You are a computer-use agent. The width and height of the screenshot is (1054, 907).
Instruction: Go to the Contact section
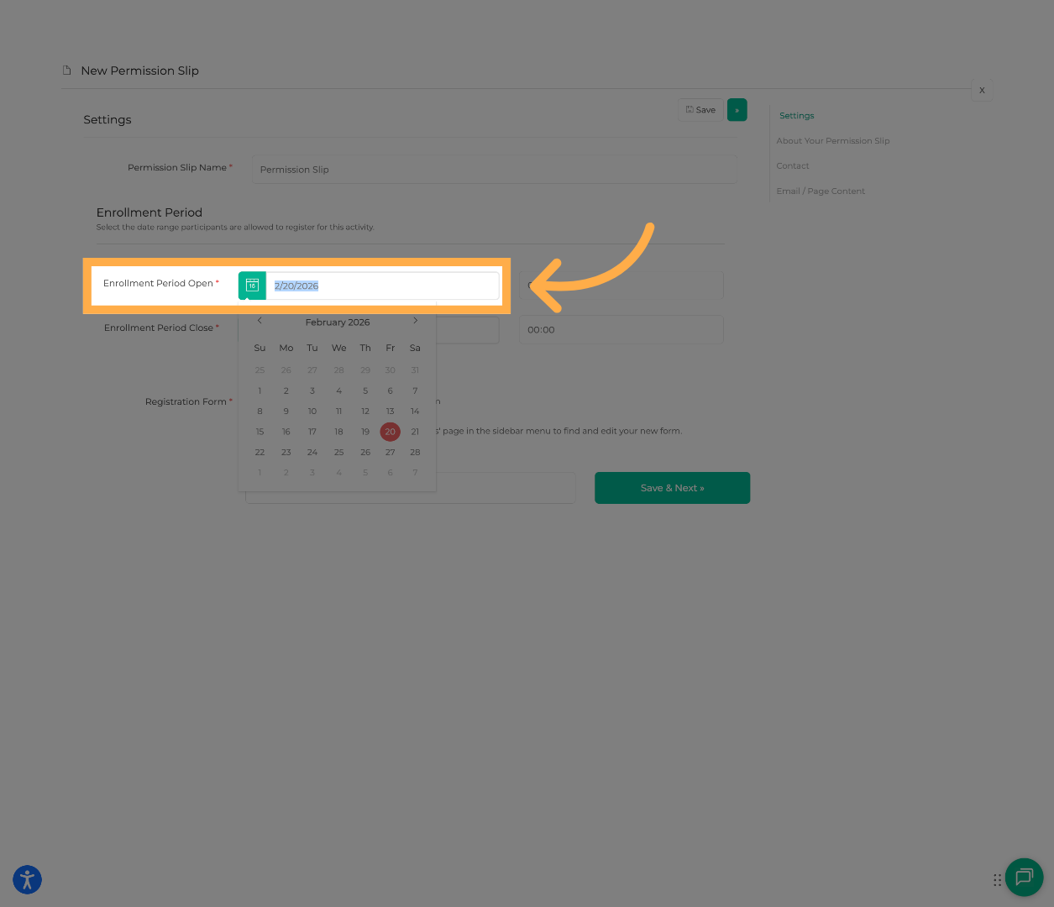point(792,166)
